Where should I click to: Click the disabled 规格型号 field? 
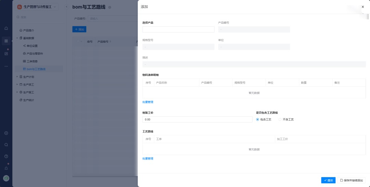click(x=178, y=47)
